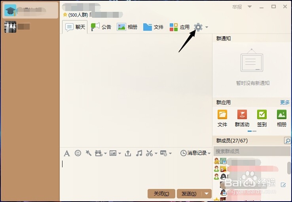
Task: Open the 相册 group app icon
Action: click(x=281, y=118)
